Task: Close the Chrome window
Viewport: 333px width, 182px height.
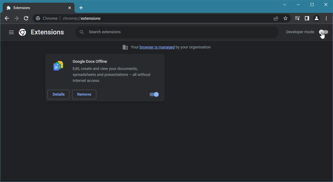Action: tap(326, 4)
